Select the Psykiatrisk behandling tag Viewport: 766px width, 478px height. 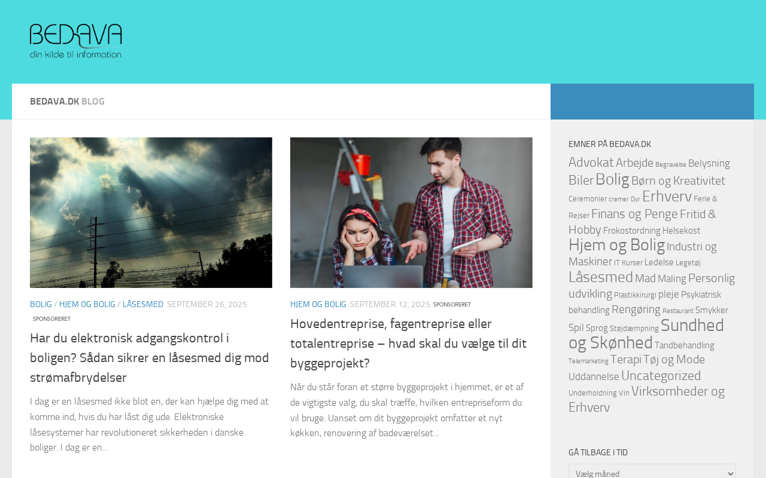645,302
